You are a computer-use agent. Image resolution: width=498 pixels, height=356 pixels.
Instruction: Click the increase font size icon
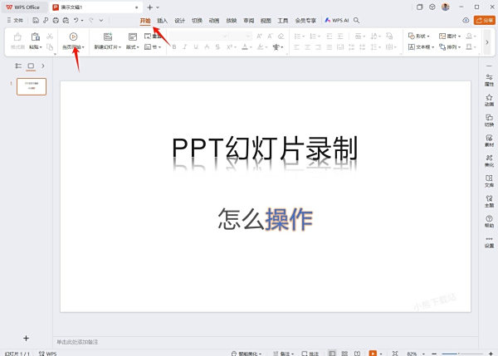point(259,37)
